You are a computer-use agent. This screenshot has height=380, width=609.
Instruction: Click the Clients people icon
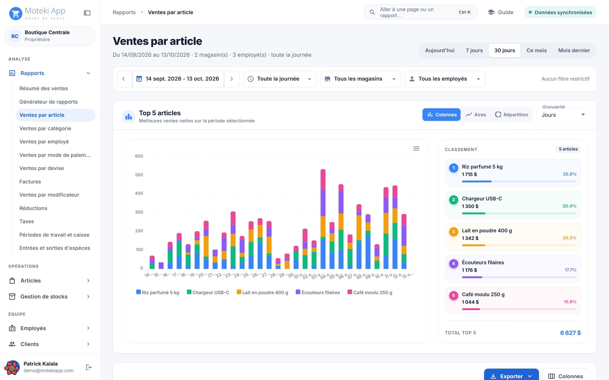(12, 344)
